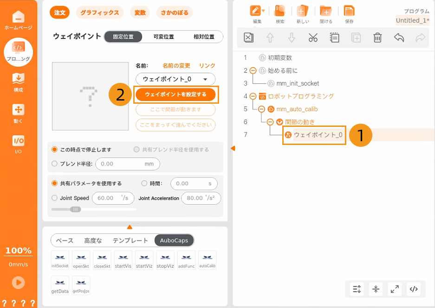The height and width of the screenshot is (308, 435).
Task: Select the 時間 radio button
Action: pos(144,183)
